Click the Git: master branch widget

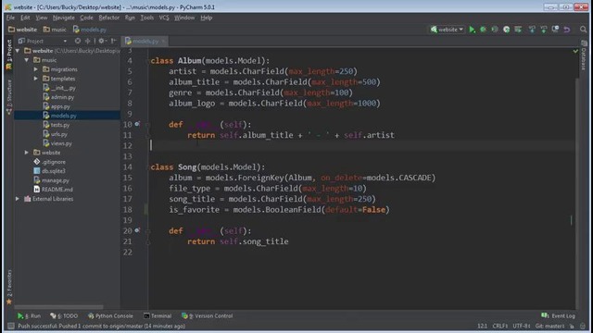tap(549, 326)
